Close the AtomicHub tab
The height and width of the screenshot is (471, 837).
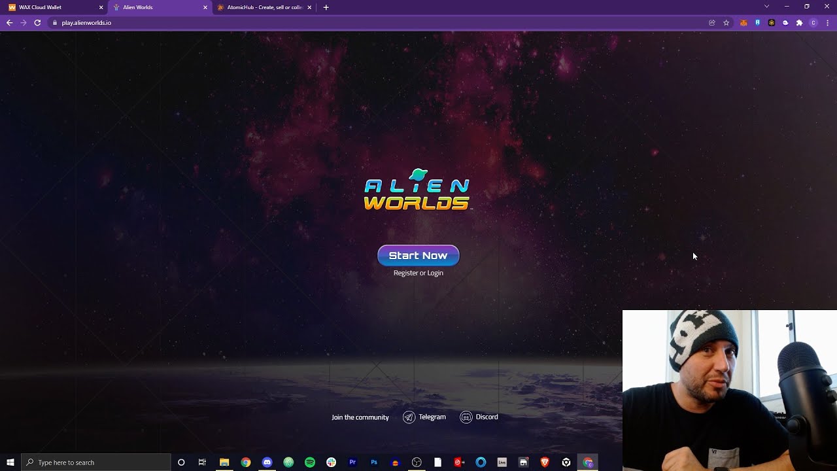tap(309, 7)
